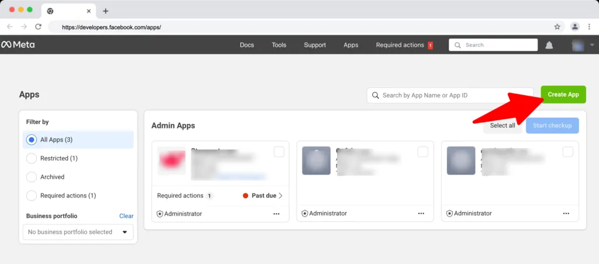Click the green Create App button
Screen dimensions: 599x264
click(x=563, y=95)
